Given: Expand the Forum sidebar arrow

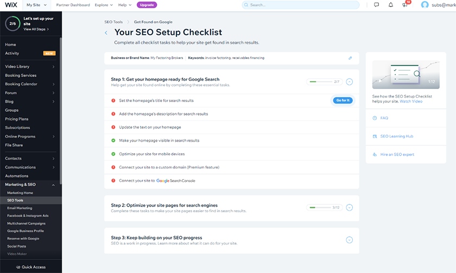Looking at the screenshot, I should point(54,93).
